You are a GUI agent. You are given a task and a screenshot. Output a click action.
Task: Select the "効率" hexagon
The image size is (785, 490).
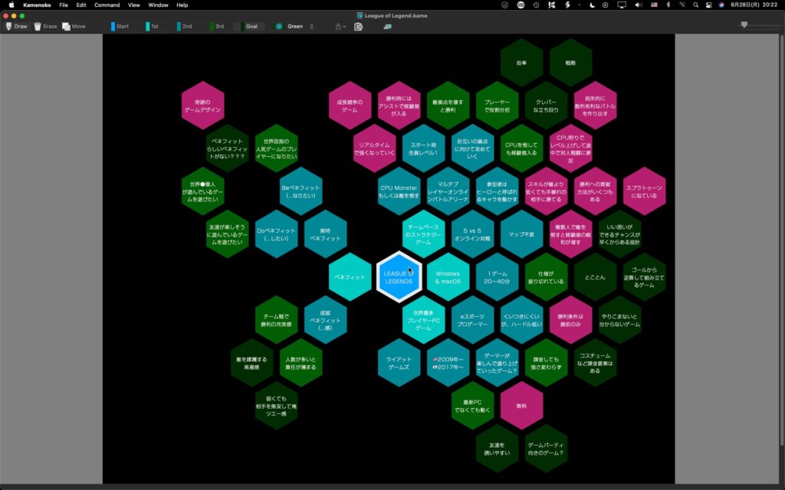coord(521,63)
